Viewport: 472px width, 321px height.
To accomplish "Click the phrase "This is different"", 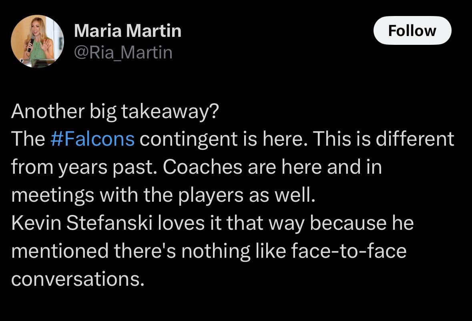I will pyautogui.click(x=384, y=139).
